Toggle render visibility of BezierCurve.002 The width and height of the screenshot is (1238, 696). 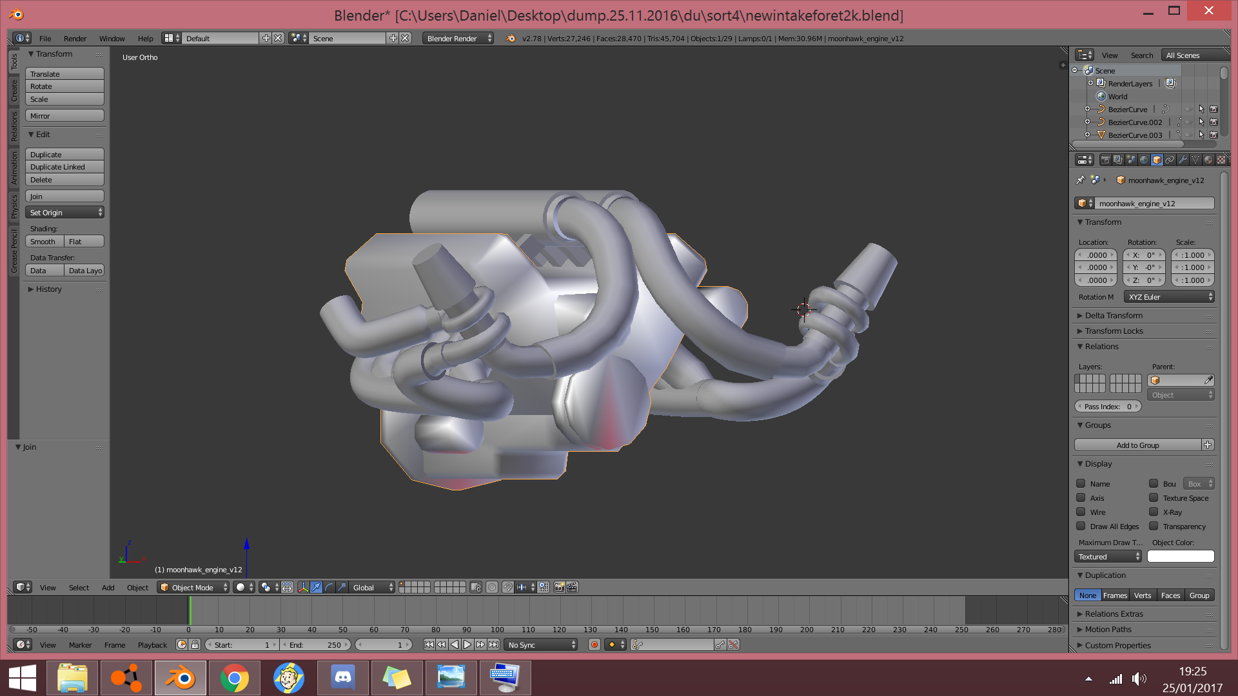pyautogui.click(x=1213, y=122)
